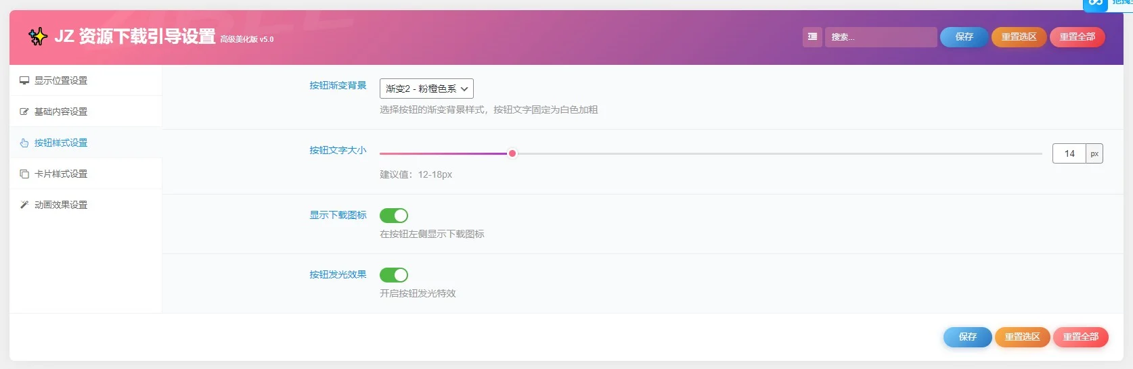Click the monitor icon for 显示位置设置
This screenshot has height=369, width=1133.
[x=24, y=80]
